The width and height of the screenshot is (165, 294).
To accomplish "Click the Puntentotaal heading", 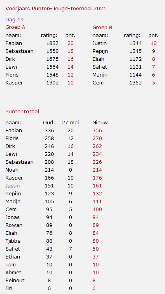I will [22, 112].
